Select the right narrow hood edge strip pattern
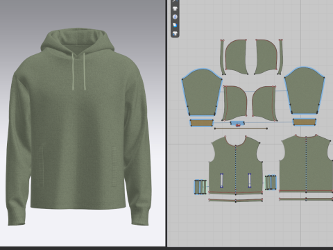 pos(280,57)
